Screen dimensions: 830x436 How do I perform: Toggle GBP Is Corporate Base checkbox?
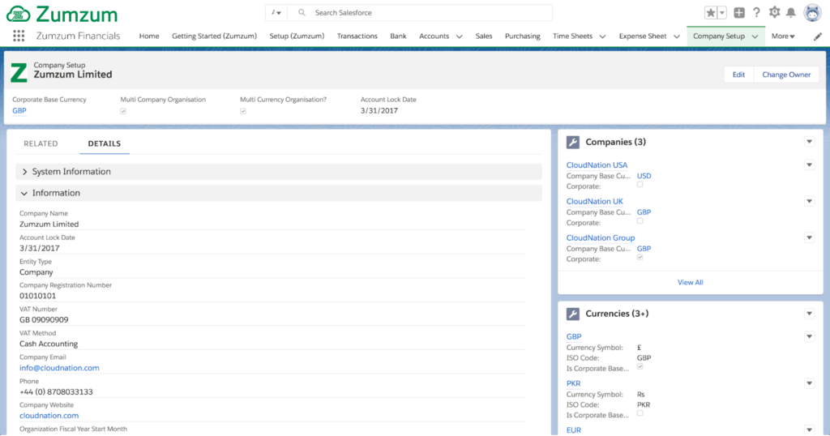pos(640,366)
